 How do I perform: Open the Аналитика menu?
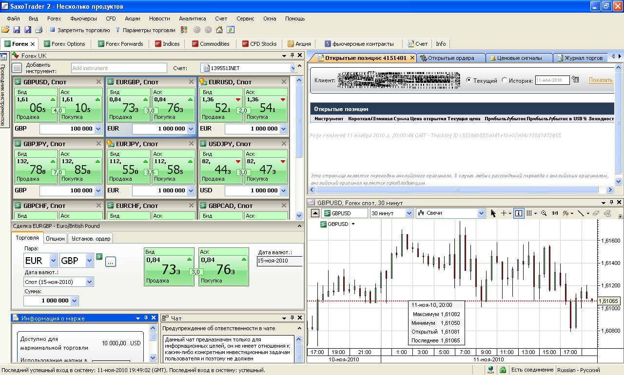tap(192, 19)
